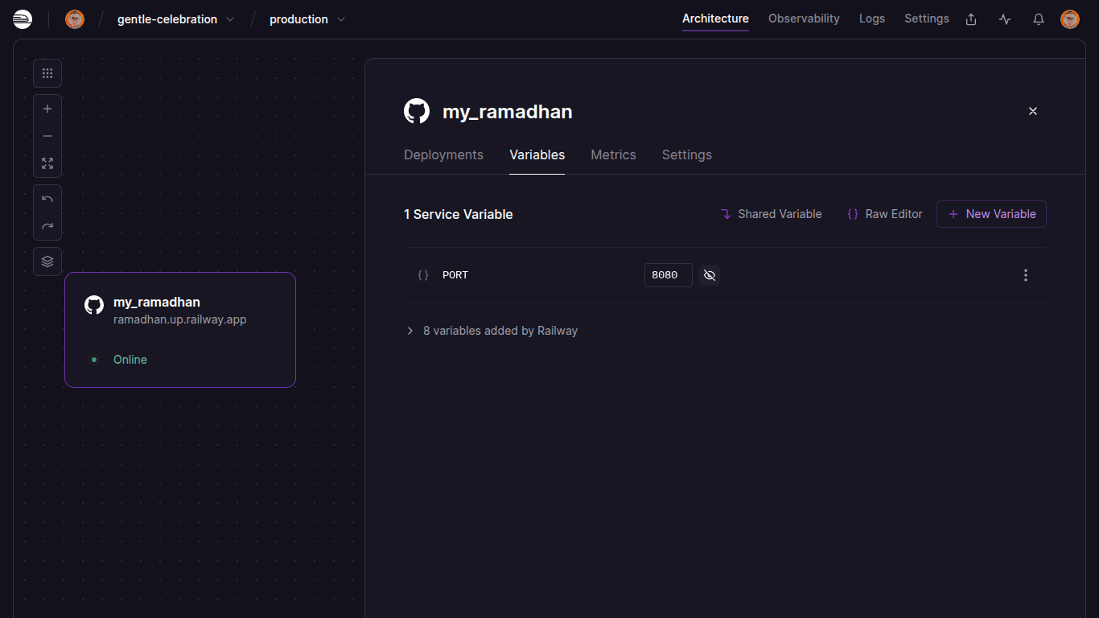Open the gentle-celebration project dropdown

tap(176, 19)
